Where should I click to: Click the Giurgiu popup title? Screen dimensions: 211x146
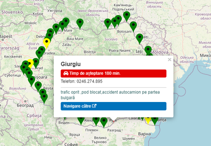click(x=71, y=64)
